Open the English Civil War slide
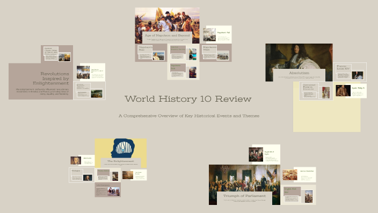Viewport: 378px width, 213px height. click(298, 195)
